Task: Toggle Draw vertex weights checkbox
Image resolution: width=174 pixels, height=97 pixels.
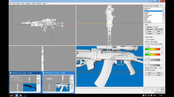Action: click(x=146, y=42)
